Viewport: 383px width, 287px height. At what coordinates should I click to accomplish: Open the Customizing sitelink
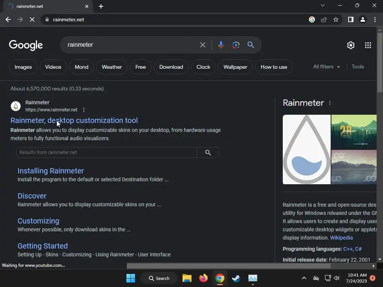tap(39, 221)
